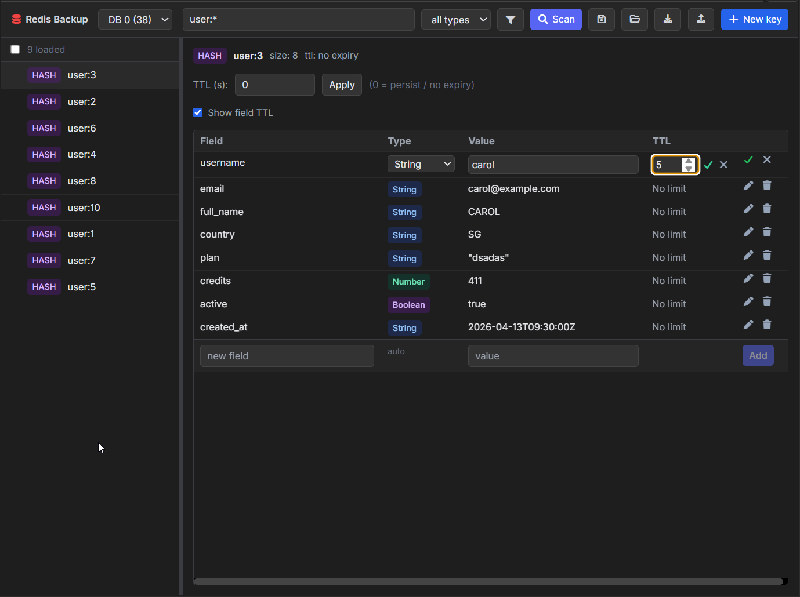This screenshot has height=597, width=800.
Task: Click the field TTL number stepper arrows
Action: [688, 165]
